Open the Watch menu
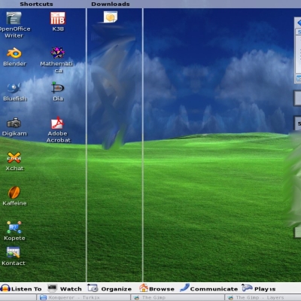 click(x=65, y=288)
